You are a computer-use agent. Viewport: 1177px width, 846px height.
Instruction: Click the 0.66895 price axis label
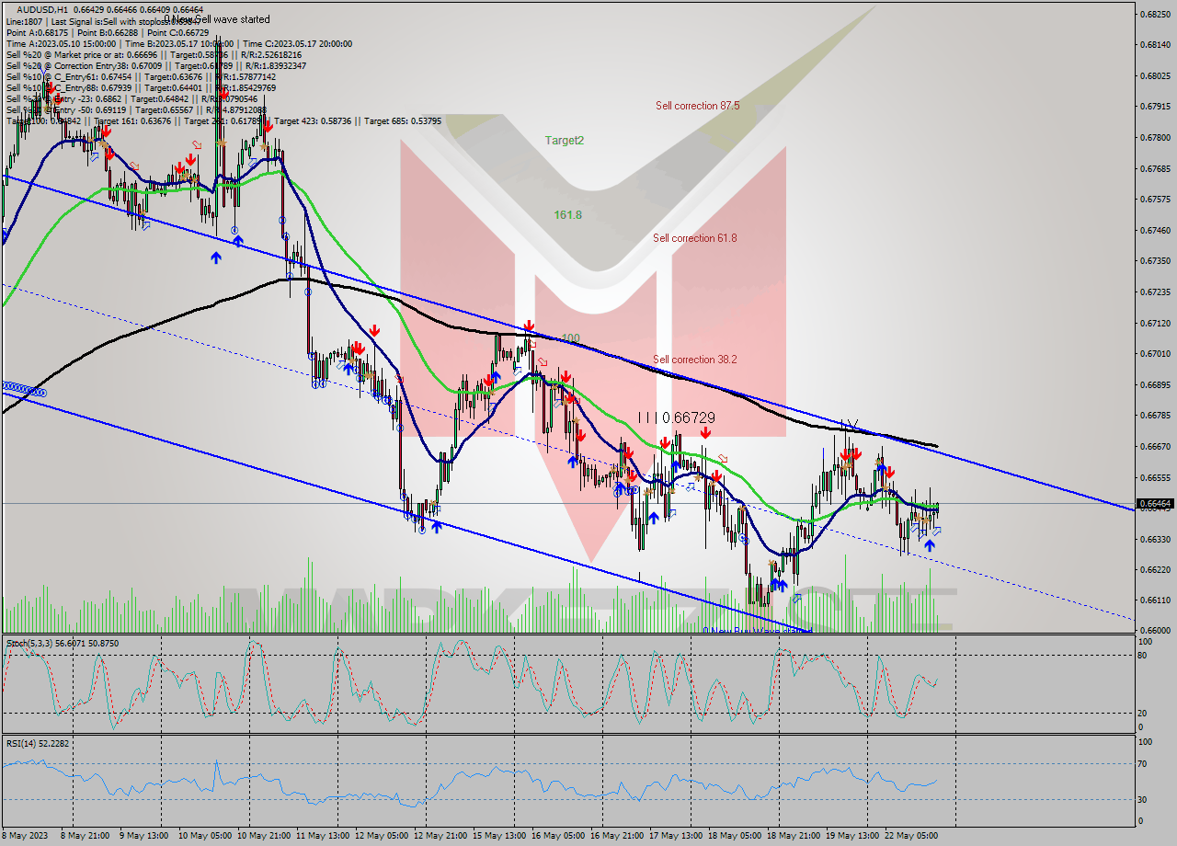1155,384
